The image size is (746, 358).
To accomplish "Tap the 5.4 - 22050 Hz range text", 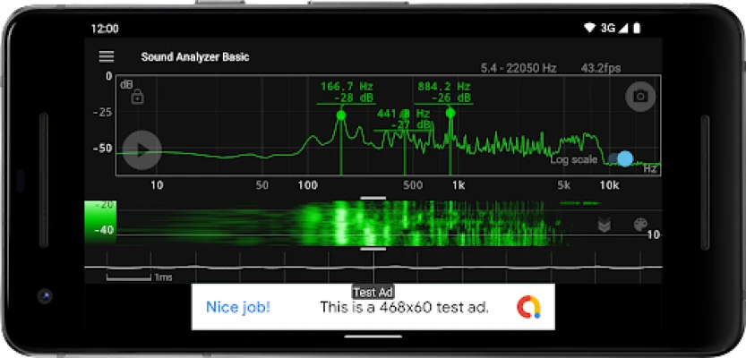I will 519,68.
